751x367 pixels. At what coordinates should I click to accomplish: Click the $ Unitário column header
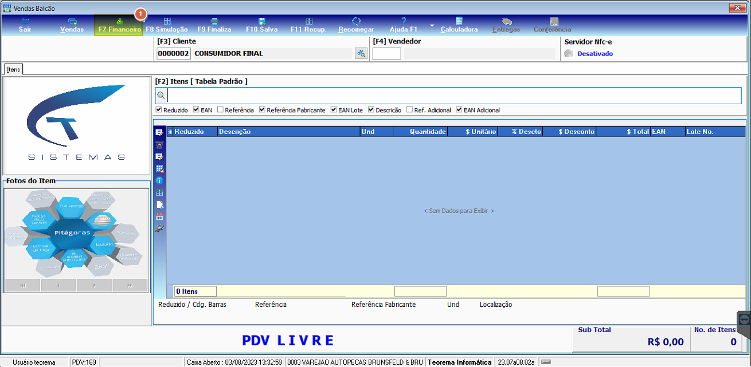472,132
